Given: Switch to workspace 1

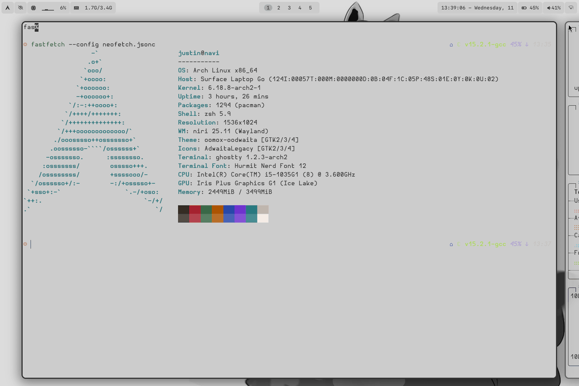Looking at the screenshot, I should click(269, 8).
